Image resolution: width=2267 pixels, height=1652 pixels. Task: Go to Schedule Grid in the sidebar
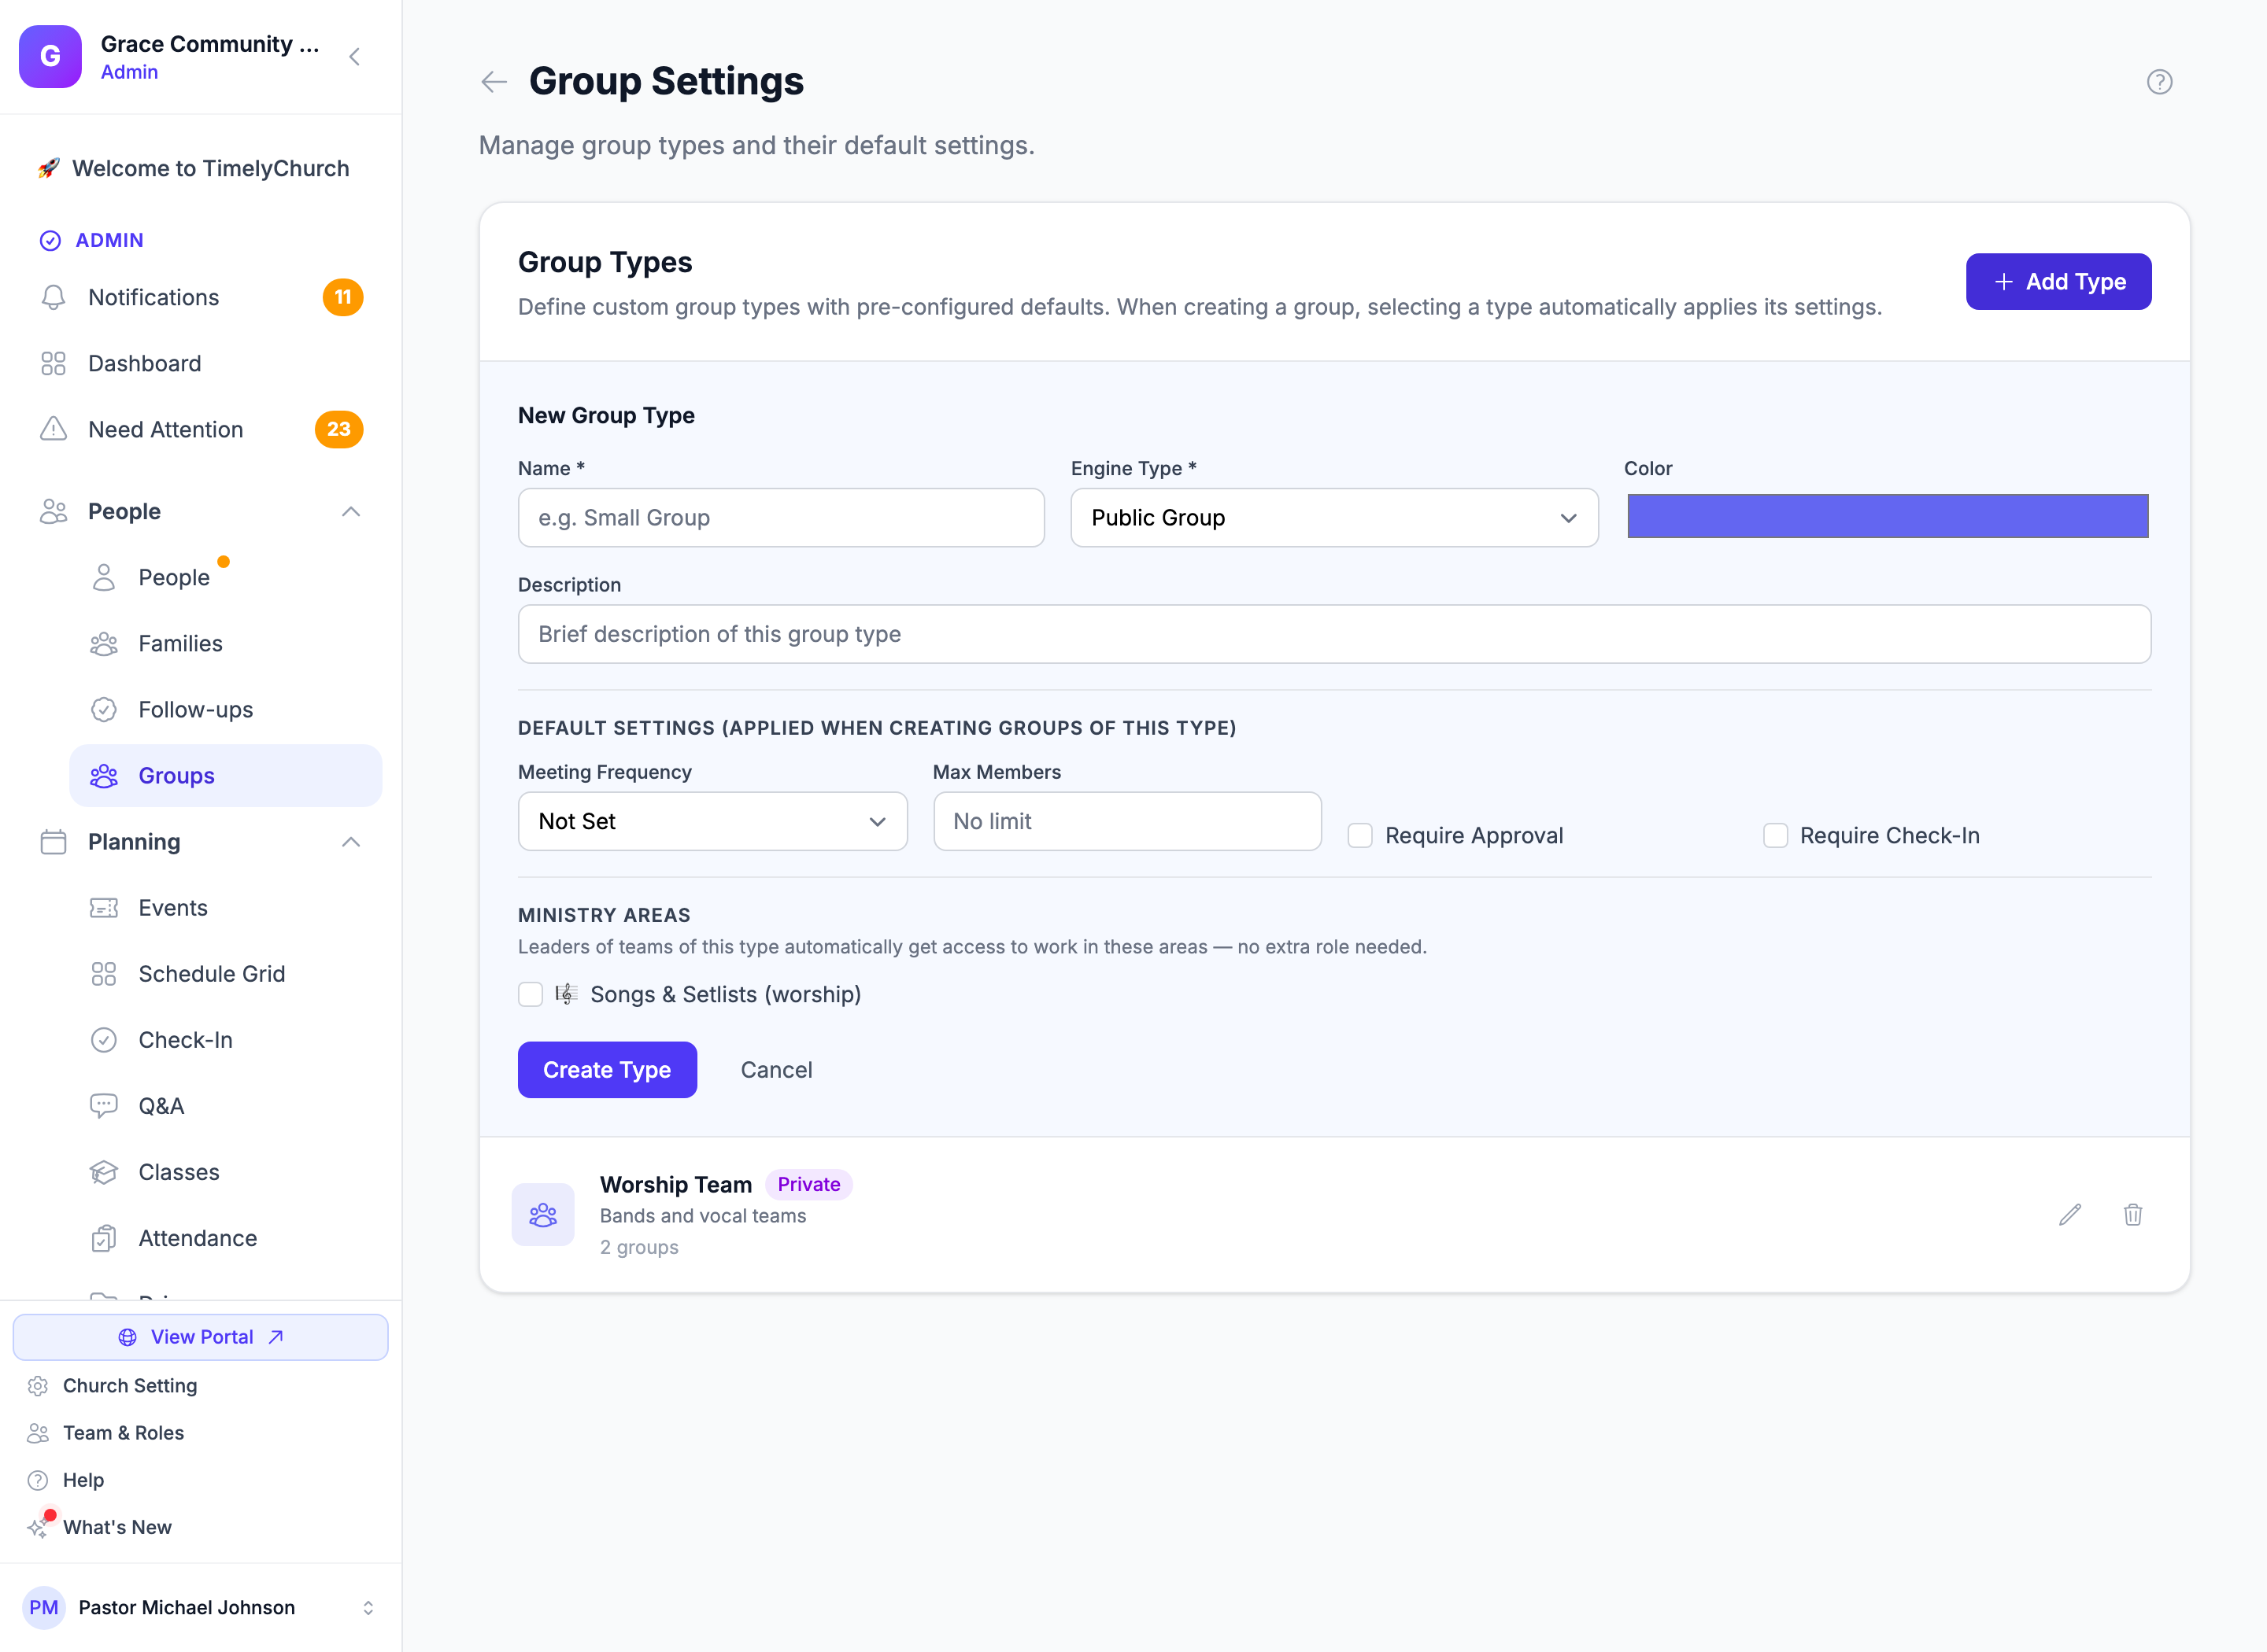pos(225,974)
